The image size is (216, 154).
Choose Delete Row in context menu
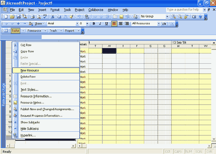[x=46, y=77]
